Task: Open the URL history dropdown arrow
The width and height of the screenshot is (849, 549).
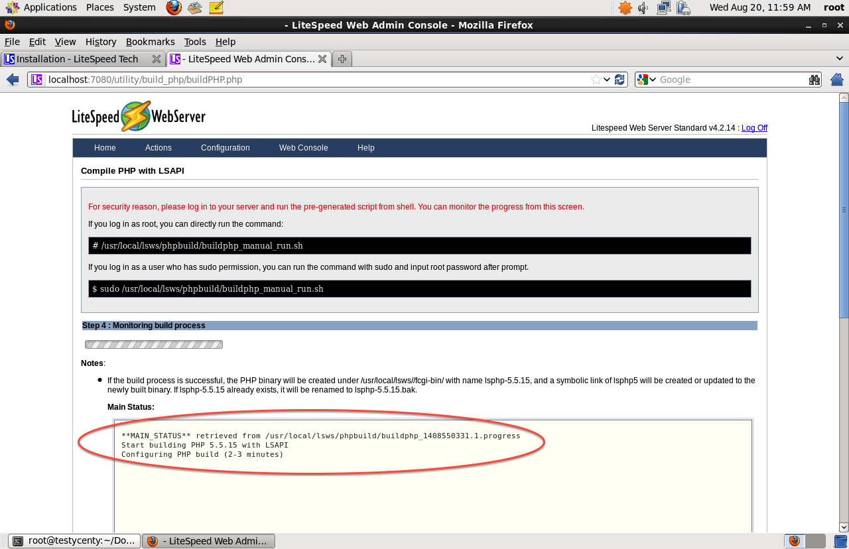Action: pyautogui.click(x=607, y=80)
